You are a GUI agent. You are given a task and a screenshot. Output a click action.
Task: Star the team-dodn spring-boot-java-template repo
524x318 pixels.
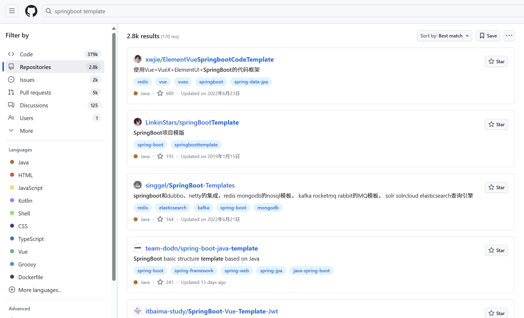pos(496,250)
